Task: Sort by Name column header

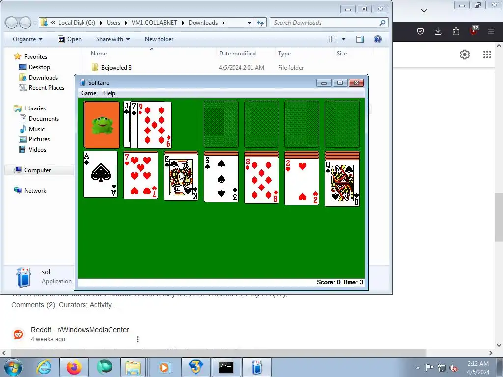Action: coord(99,54)
